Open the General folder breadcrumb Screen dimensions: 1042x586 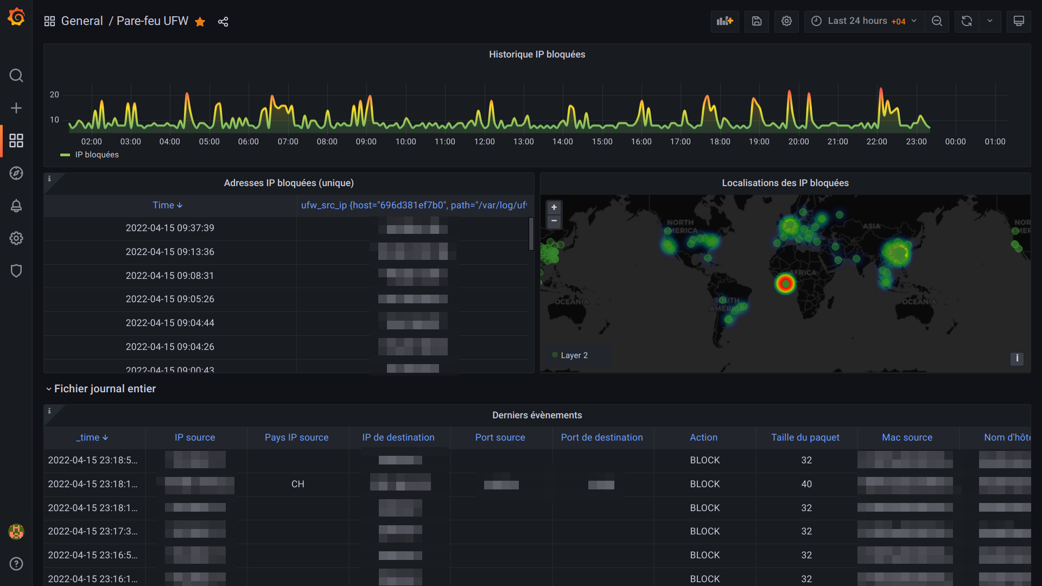tap(82, 21)
